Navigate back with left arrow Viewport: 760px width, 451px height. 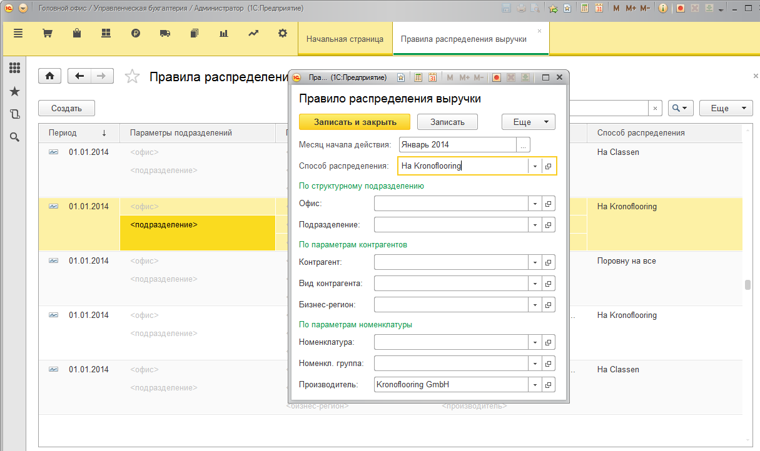tap(79, 76)
